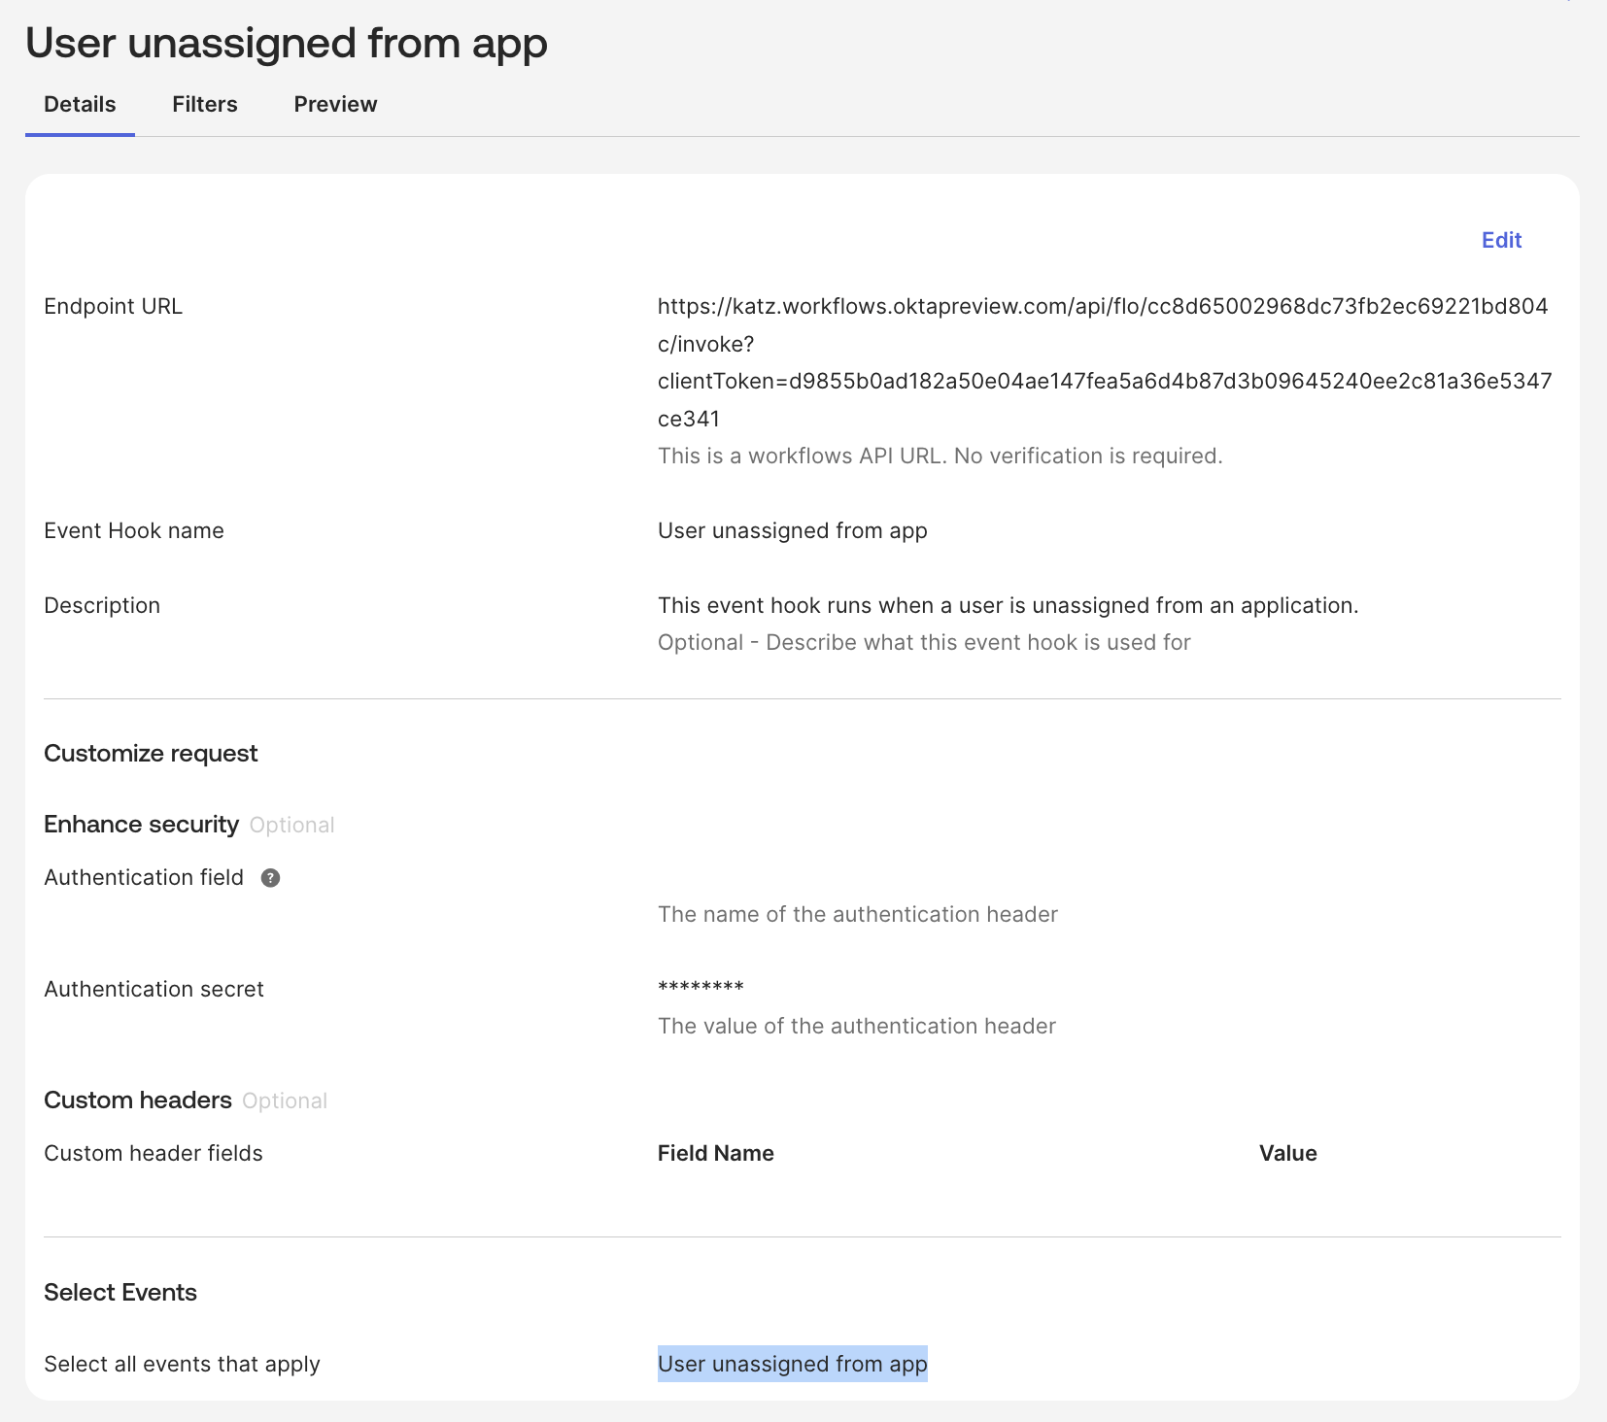The height and width of the screenshot is (1422, 1607).
Task: Click the Select Events section heading
Action: (x=120, y=1293)
